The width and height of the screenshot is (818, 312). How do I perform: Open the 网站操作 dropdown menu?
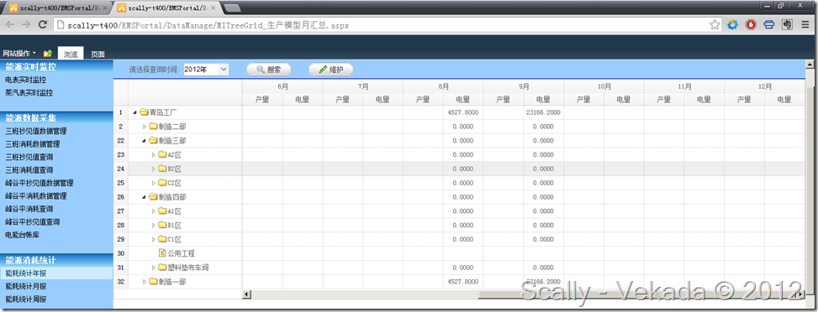(x=19, y=53)
